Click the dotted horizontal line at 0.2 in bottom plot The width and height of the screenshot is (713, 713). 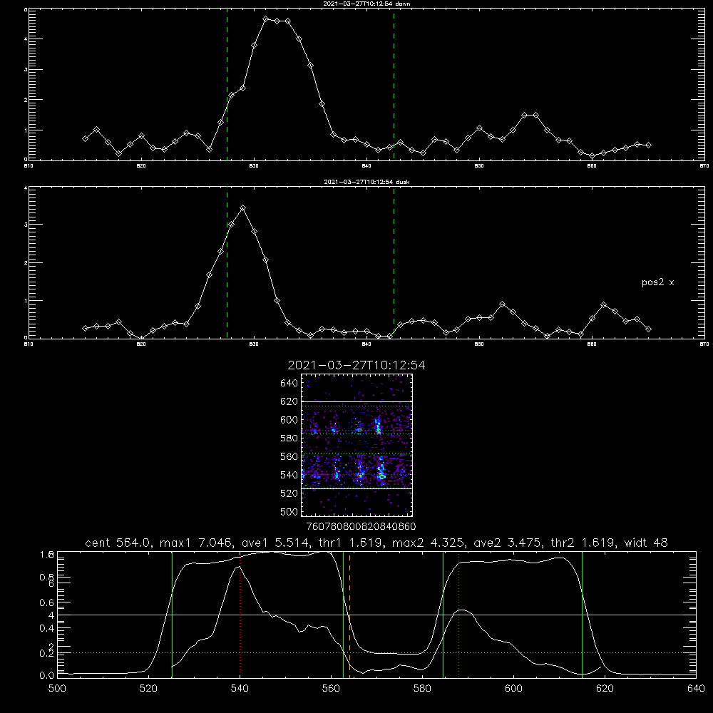(376, 652)
